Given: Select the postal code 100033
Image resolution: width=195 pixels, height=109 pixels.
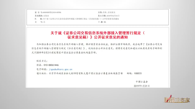Looking at the screenshot, I should 138,73.
